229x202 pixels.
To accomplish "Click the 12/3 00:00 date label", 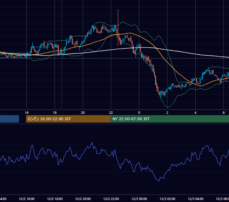I will click(x=139, y=199).
